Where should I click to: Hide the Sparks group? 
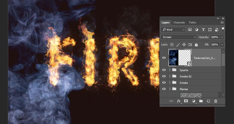click(x=164, y=70)
